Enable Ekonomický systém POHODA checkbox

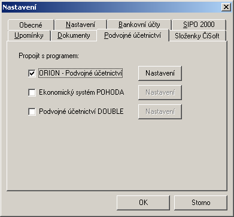tap(32, 92)
